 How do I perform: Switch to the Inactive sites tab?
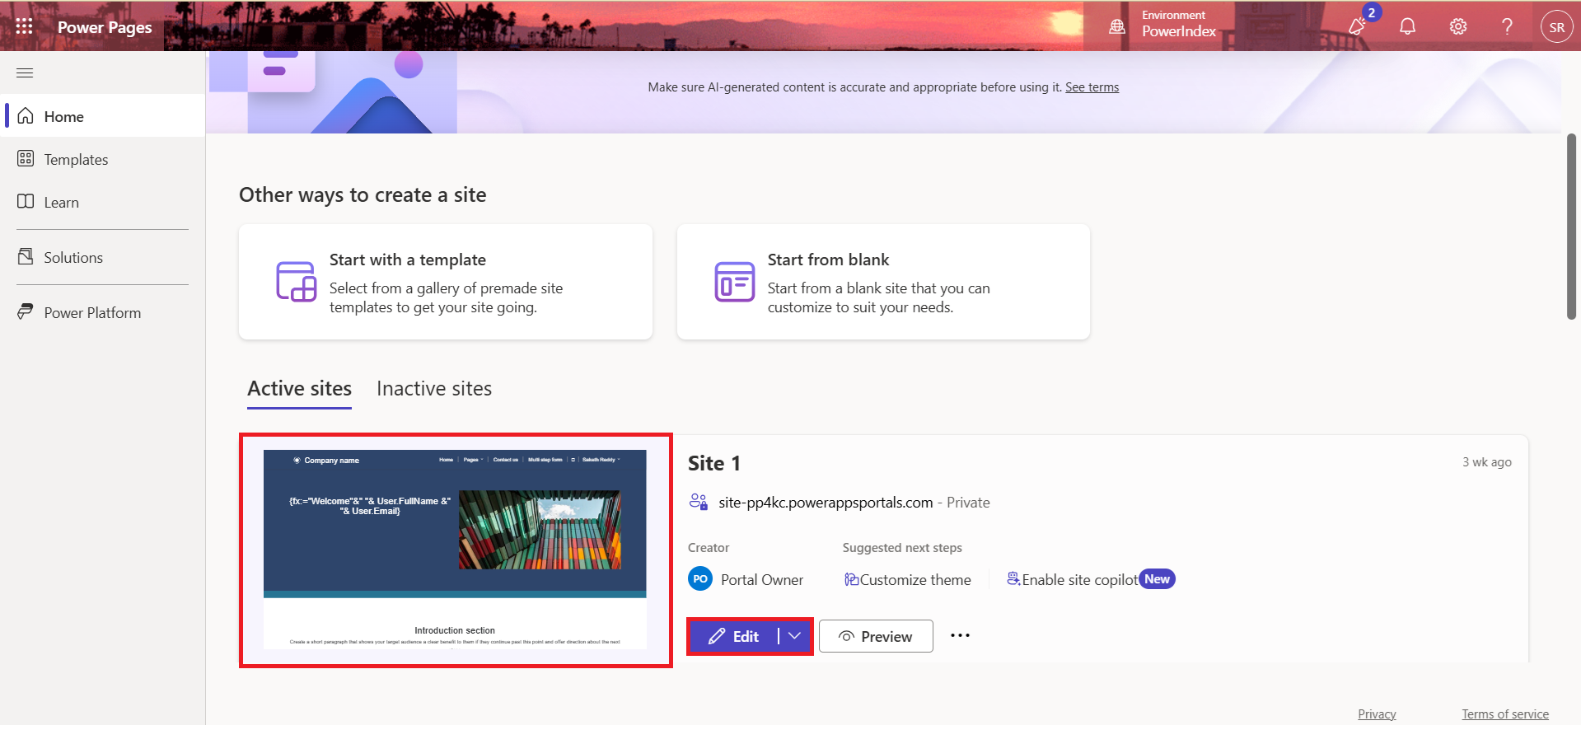(x=433, y=389)
